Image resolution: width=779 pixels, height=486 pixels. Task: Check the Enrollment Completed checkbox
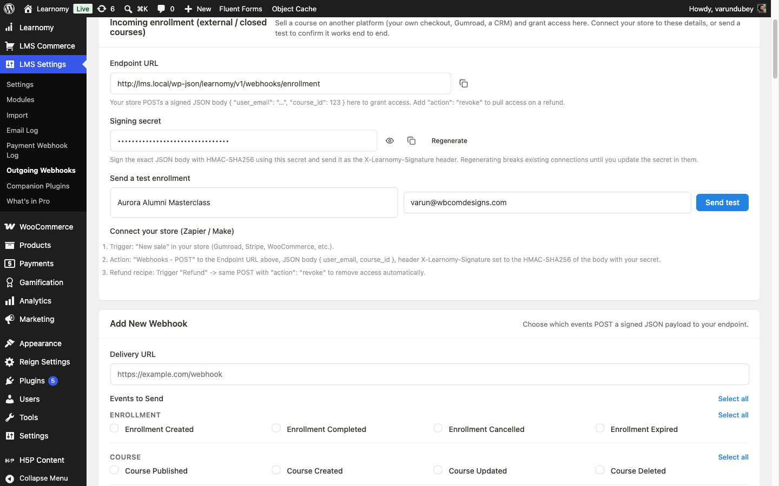tap(276, 428)
